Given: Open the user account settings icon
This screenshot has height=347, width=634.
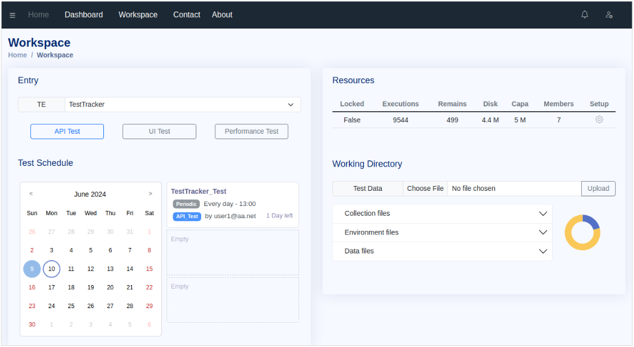Looking at the screenshot, I should [x=609, y=15].
